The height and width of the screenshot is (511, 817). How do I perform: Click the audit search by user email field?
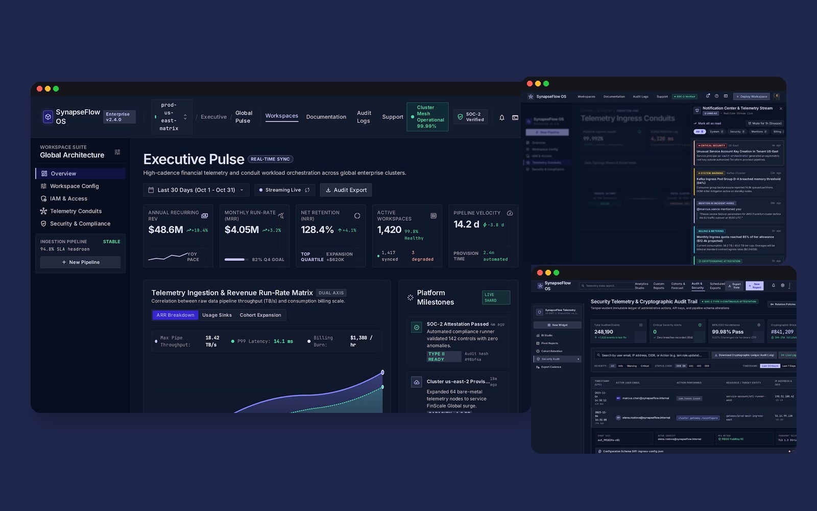652,355
